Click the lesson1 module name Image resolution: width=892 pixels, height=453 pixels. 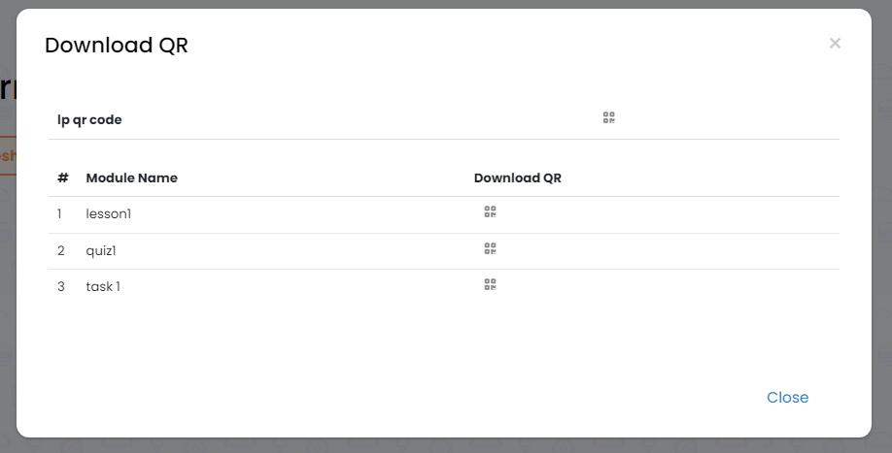[x=108, y=213]
